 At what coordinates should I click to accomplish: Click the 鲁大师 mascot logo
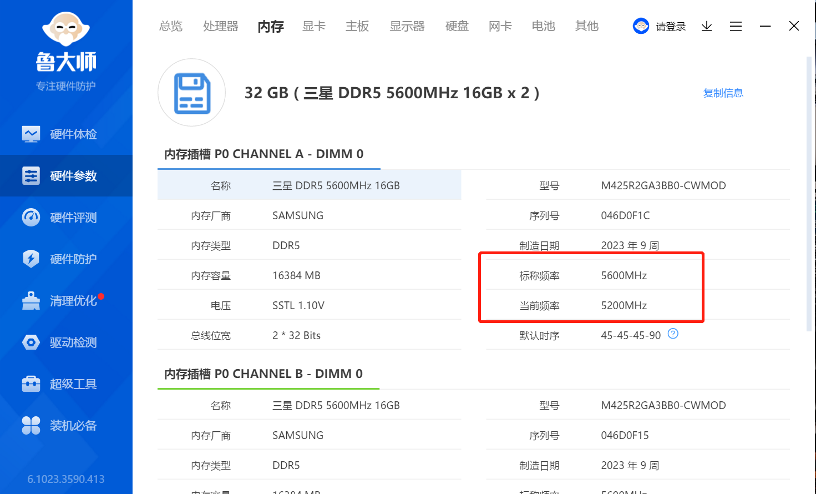(x=66, y=29)
